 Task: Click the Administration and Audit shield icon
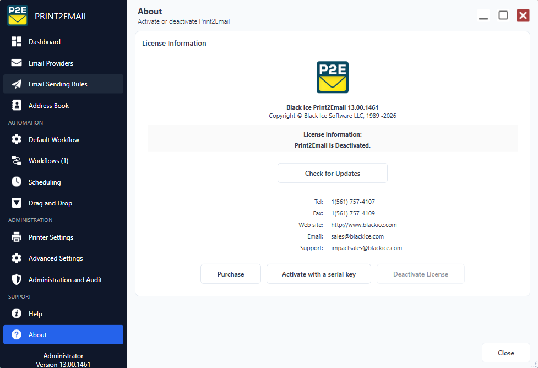click(x=17, y=279)
